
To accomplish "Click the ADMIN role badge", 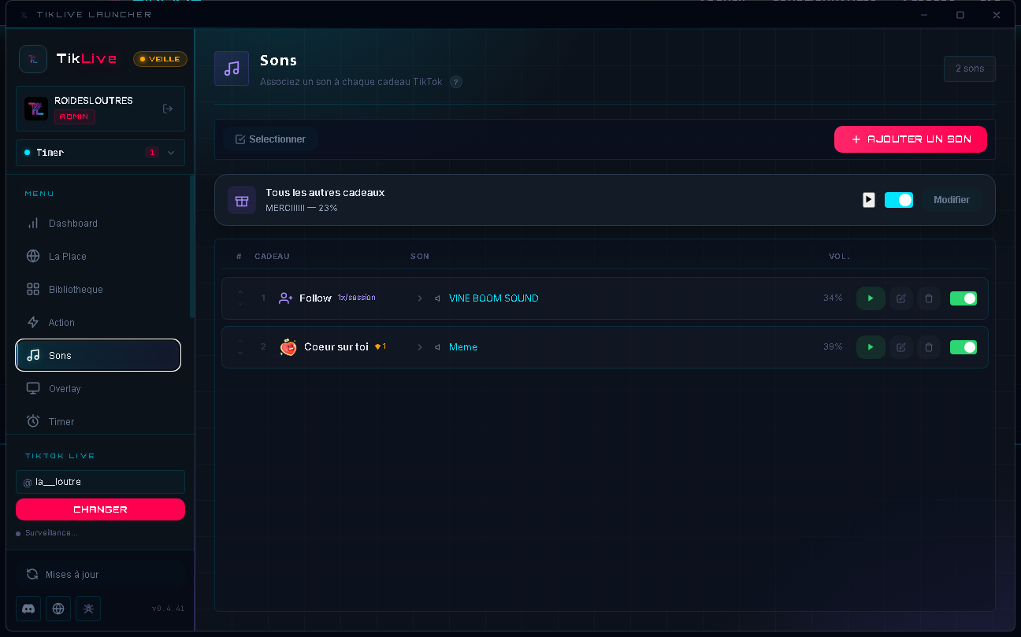I will (75, 117).
